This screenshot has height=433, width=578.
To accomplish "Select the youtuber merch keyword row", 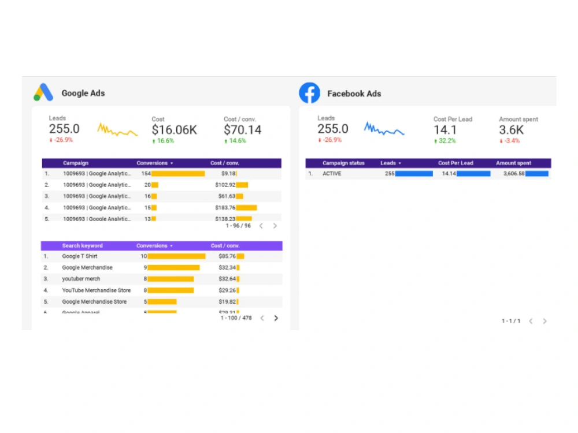I will tap(161, 279).
